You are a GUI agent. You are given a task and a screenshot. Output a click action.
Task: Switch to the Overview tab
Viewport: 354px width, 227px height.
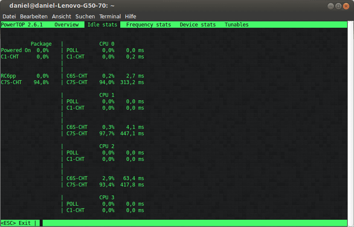[67, 25]
